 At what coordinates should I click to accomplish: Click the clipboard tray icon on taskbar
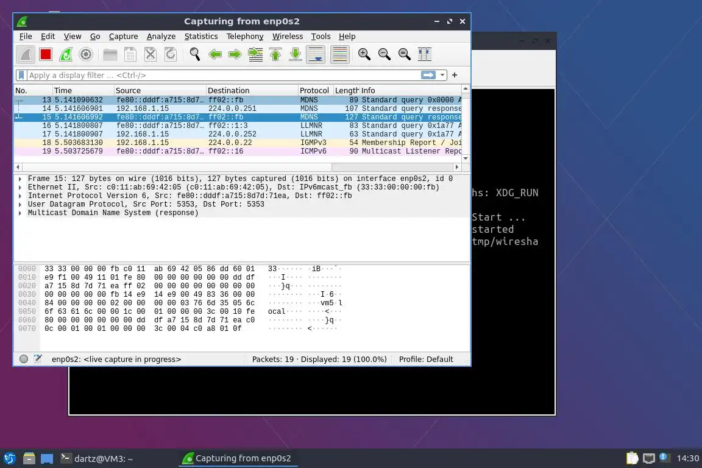click(632, 458)
